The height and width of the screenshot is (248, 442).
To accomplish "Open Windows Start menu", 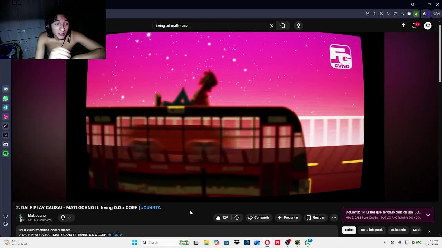I will (134, 242).
